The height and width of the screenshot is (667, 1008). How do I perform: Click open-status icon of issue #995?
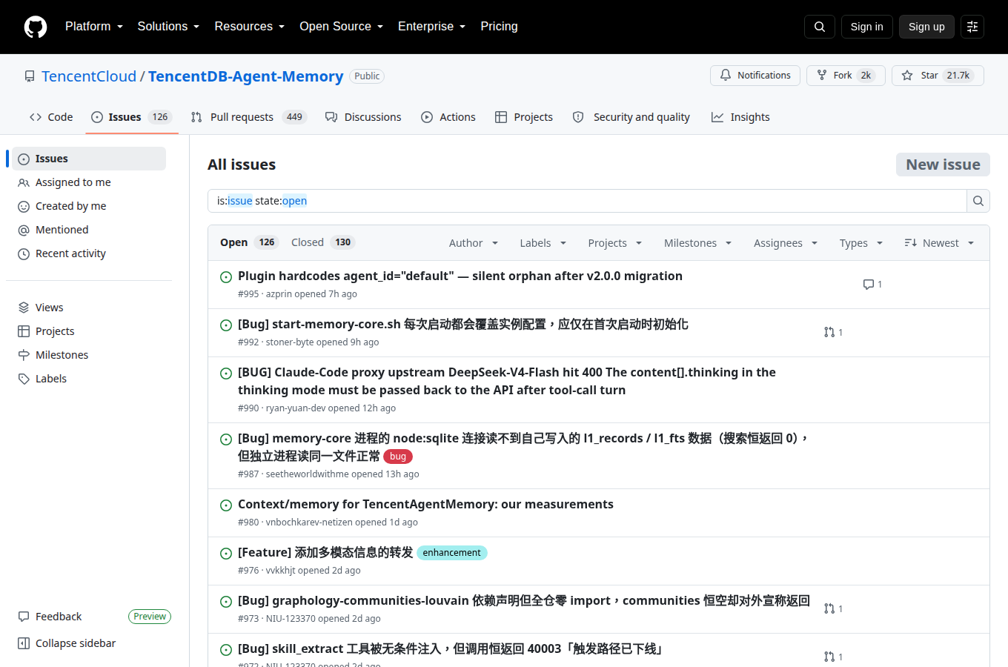pyautogui.click(x=226, y=277)
